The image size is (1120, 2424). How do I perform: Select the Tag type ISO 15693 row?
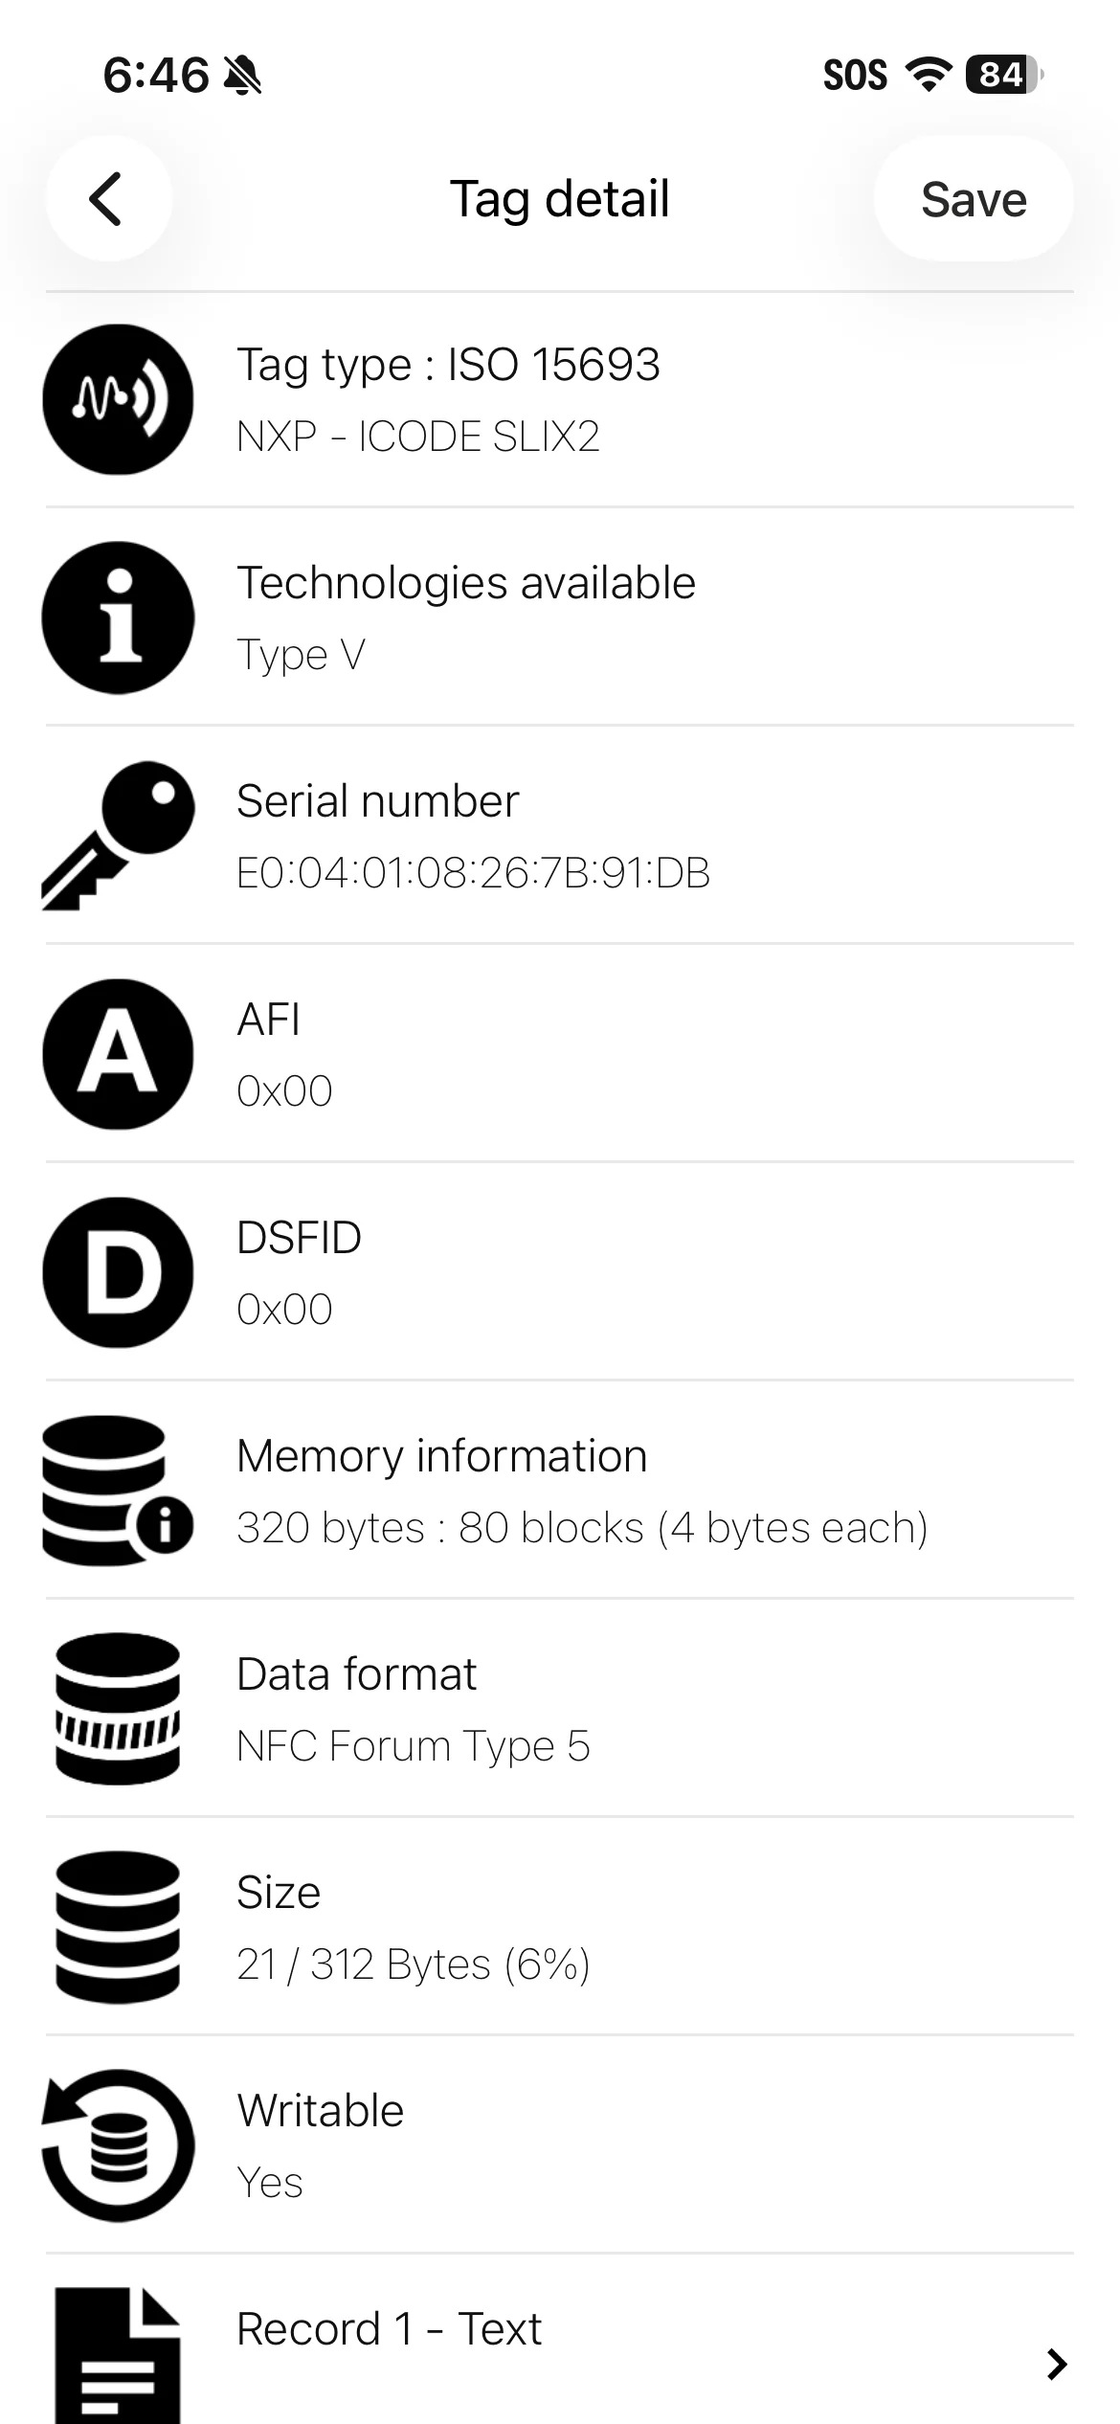click(560, 399)
